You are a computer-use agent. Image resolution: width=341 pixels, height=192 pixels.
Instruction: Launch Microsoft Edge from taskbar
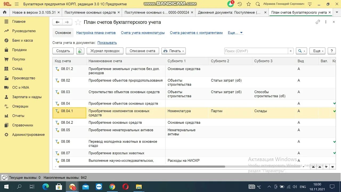coord(46,187)
